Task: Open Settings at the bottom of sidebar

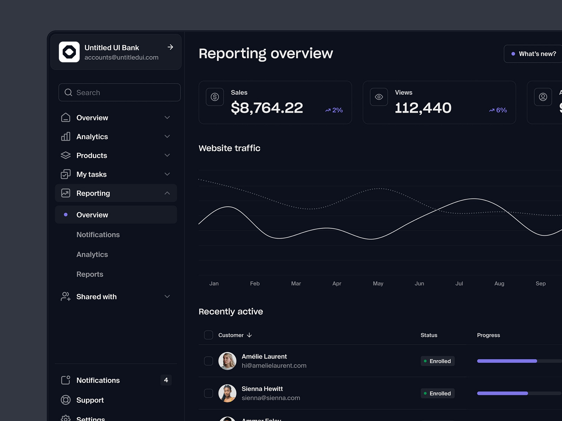Action: click(90, 418)
